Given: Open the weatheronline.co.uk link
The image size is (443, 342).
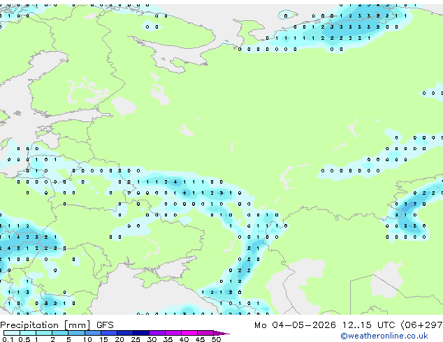Looking at the screenshot, I should tap(384, 336).
